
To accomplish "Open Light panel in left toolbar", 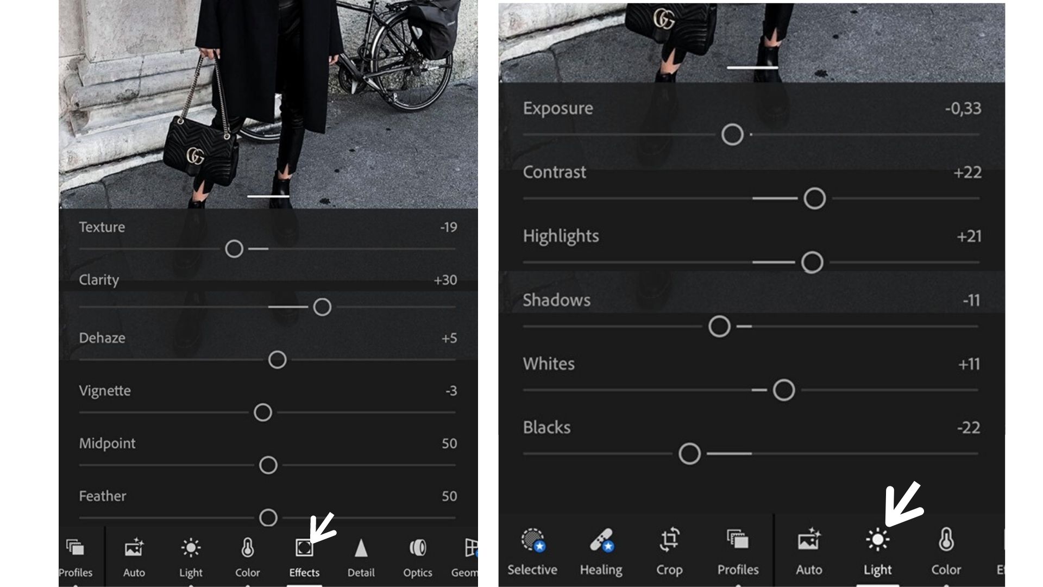I will [x=191, y=548].
